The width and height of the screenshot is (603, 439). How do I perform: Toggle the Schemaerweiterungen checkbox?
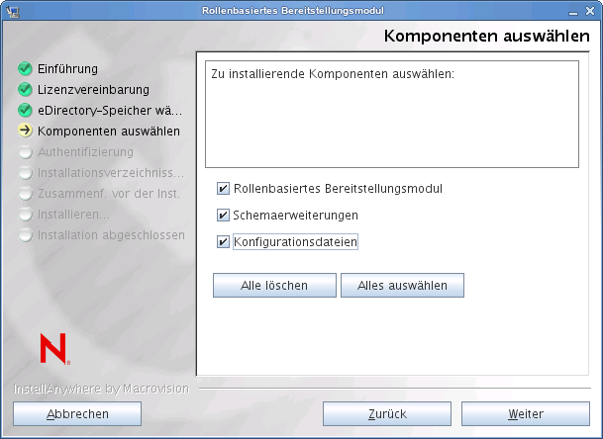point(223,216)
